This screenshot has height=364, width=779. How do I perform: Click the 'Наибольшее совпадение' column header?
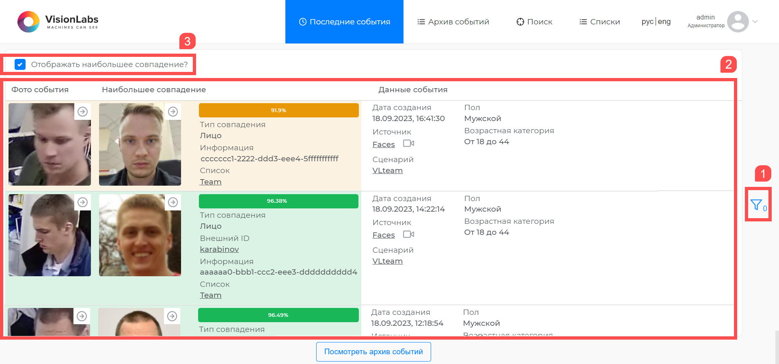pyautogui.click(x=154, y=90)
